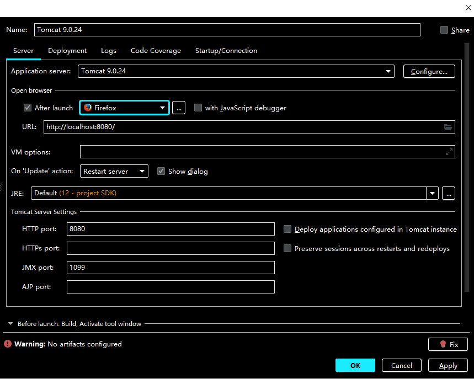
Task: Open the JRE dropdown arrow
Action: 432,193
